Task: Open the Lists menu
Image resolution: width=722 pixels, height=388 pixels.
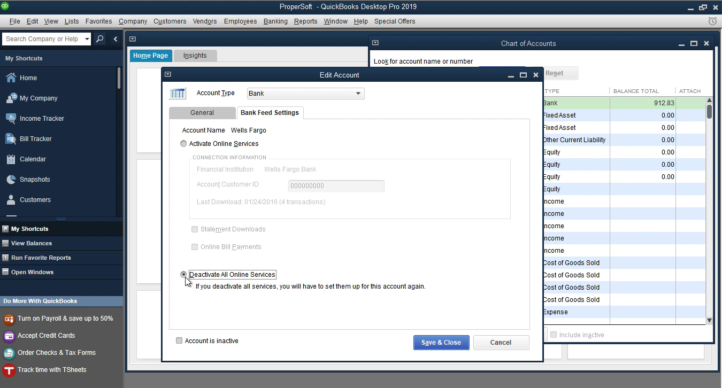Action: pos(72,21)
